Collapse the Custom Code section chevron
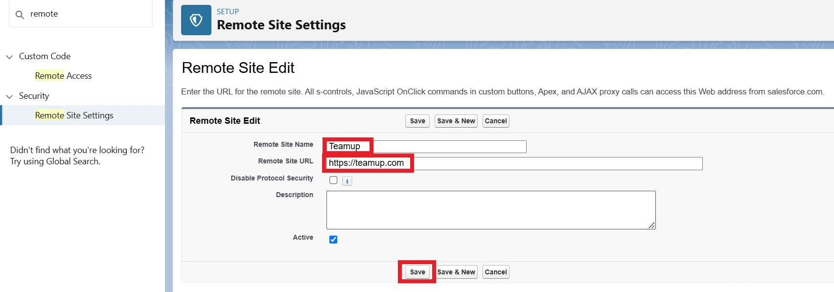This screenshot has width=834, height=292. [9, 57]
